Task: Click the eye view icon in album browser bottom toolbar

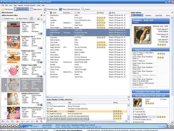Action: point(3,121)
